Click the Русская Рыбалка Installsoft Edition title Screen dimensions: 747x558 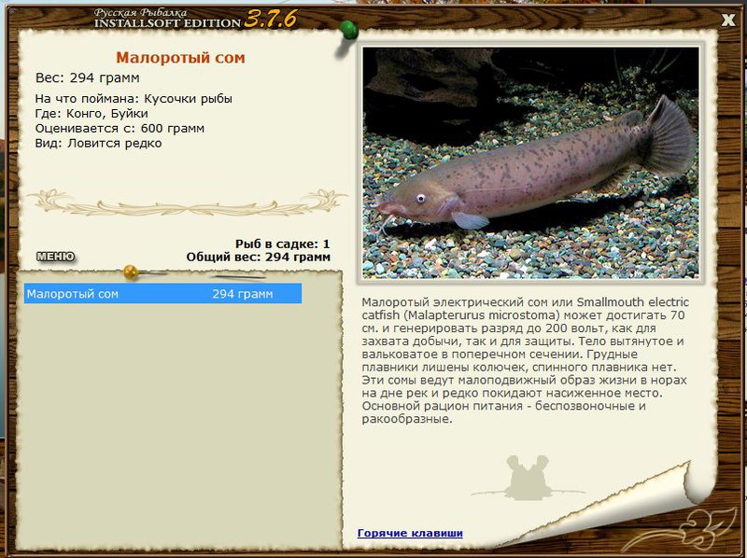168,19
